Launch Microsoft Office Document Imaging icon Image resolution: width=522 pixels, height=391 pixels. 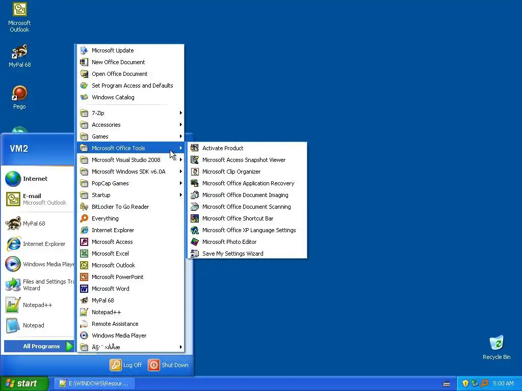[x=195, y=195]
